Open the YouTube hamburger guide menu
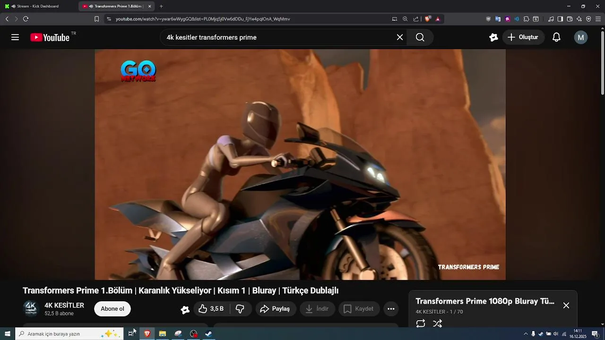605x340 pixels. tap(15, 37)
